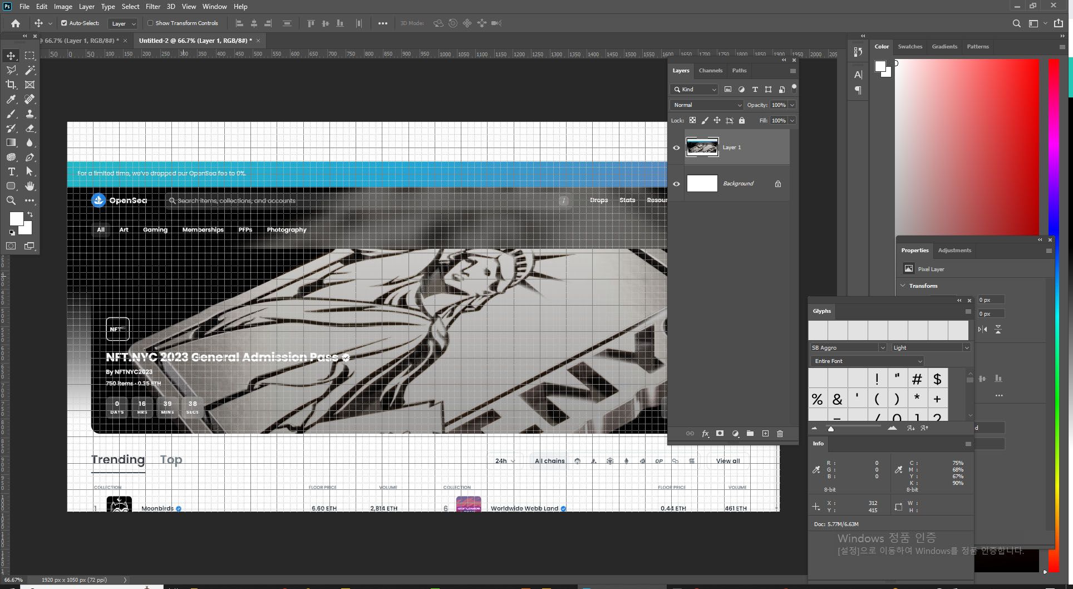The width and height of the screenshot is (1073, 589).
Task: Switch to the Swatches tab
Action: pos(910,47)
